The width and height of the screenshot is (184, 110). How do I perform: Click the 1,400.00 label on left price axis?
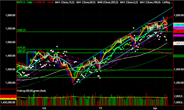tap(10, 69)
